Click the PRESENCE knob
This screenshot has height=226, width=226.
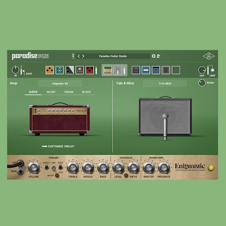click(164, 167)
